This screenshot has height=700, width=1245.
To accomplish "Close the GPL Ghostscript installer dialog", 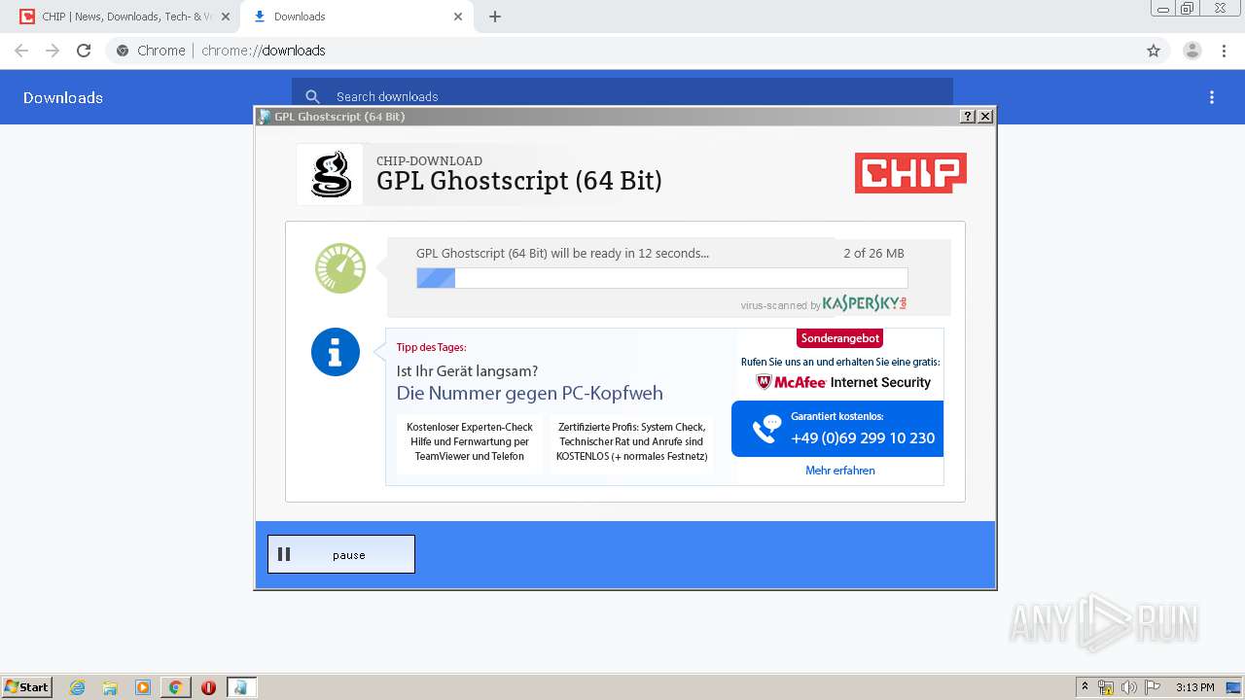I will [985, 116].
